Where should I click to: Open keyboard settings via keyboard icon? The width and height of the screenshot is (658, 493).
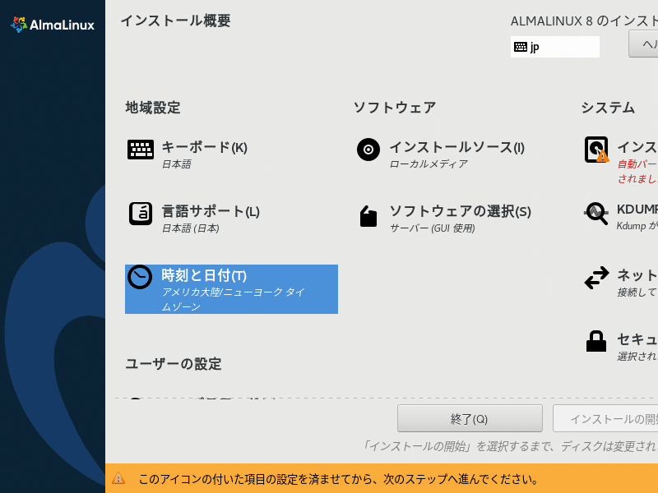(x=141, y=150)
